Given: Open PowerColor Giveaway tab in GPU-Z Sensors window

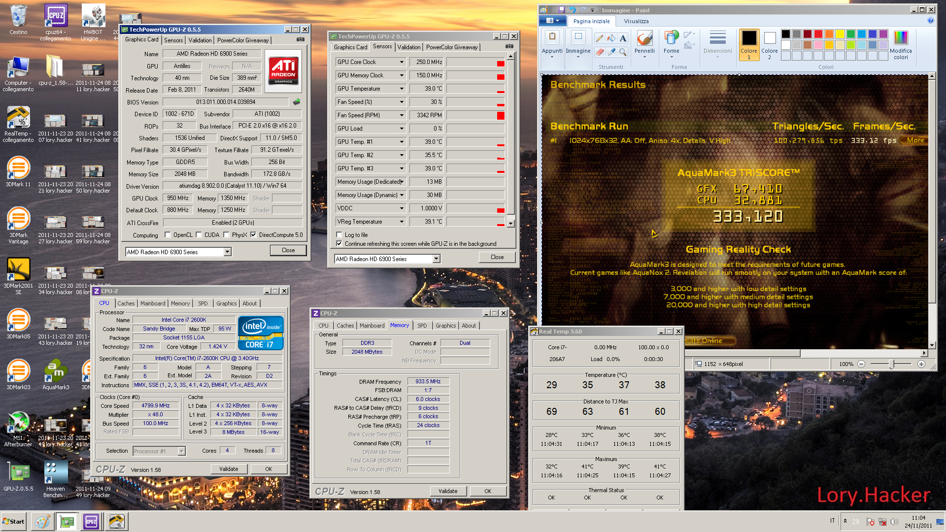Looking at the screenshot, I should coord(452,47).
